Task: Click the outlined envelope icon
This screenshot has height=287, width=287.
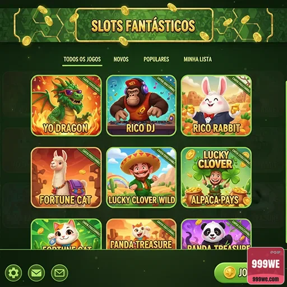Action: click(x=59, y=273)
